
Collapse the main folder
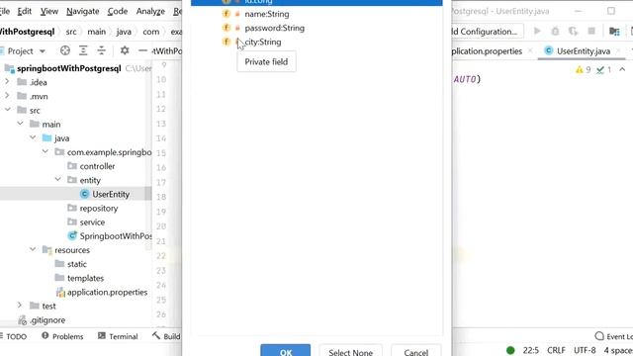(x=20, y=124)
